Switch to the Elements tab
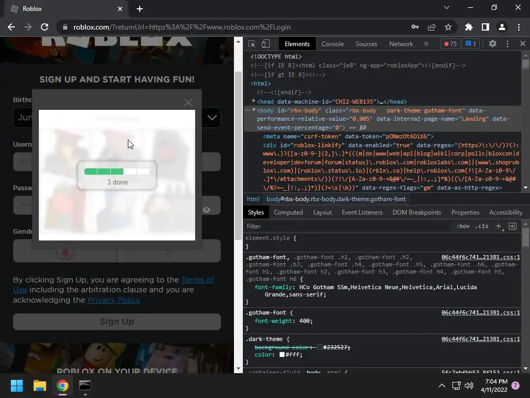 pos(297,44)
